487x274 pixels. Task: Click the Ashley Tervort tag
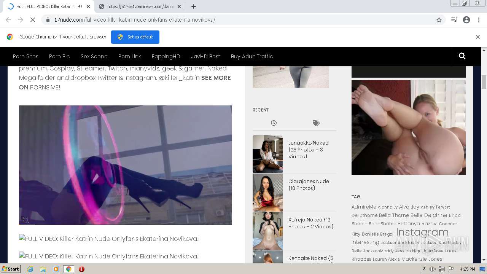click(435, 207)
